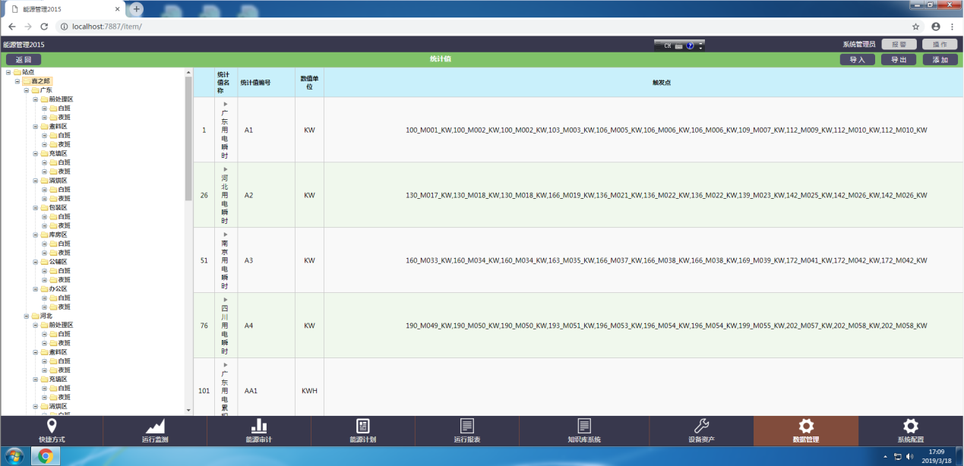Select 喜之郎 folder in tree
The width and height of the screenshot is (964, 466).
click(x=40, y=81)
